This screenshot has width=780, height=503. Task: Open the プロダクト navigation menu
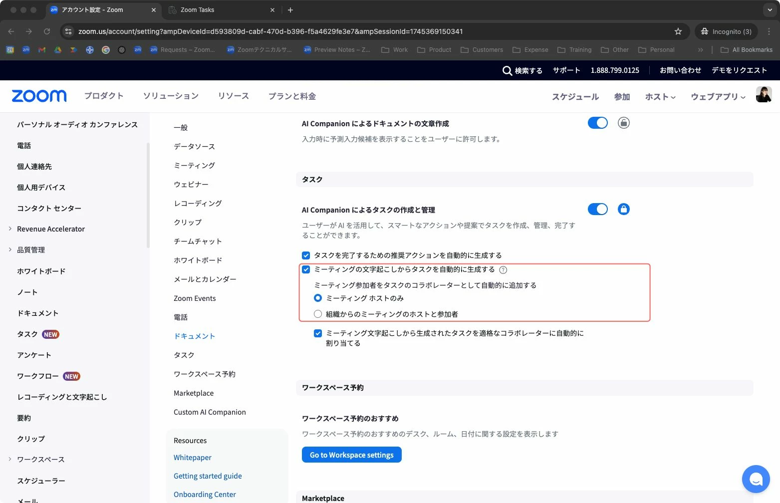pos(104,96)
